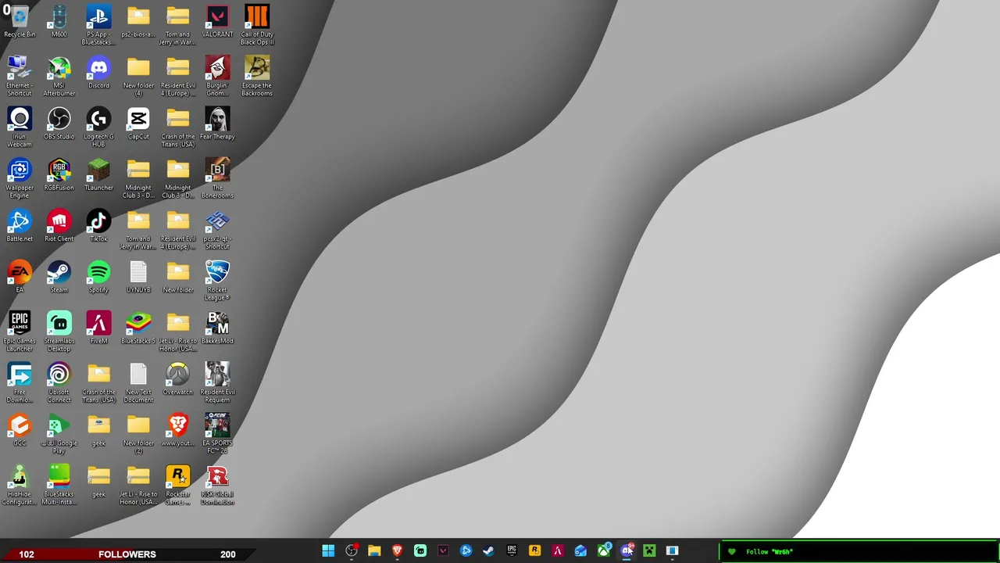
Task: Open Discord desktop shortcut
Action: coord(98,74)
